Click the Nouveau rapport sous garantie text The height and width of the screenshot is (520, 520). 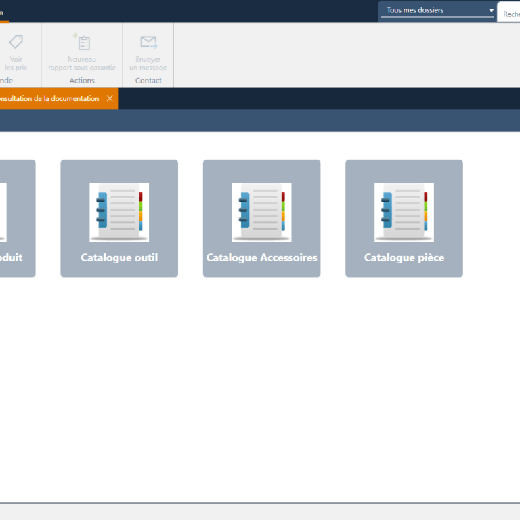(x=82, y=64)
